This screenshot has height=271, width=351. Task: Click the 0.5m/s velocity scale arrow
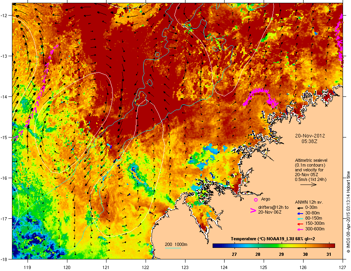308,185
